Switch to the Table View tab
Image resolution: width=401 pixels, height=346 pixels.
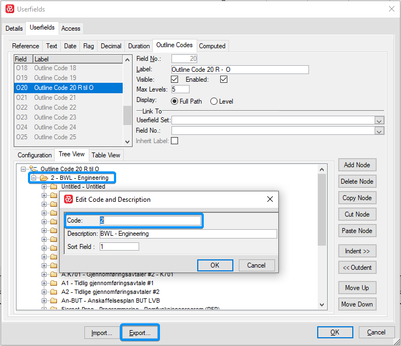[x=106, y=155]
